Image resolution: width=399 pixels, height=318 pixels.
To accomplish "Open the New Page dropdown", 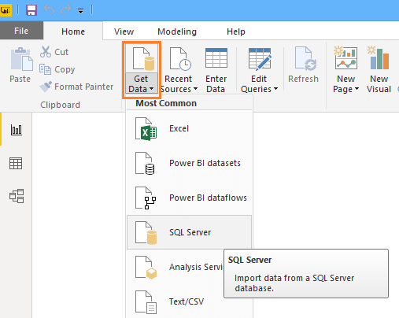I will click(357, 89).
